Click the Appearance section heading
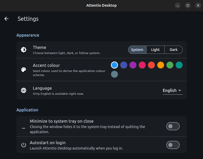 coord(28,35)
